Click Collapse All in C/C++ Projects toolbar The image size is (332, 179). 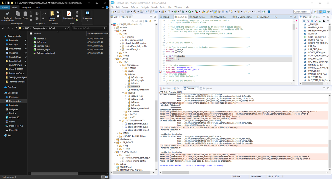click(x=146, y=21)
